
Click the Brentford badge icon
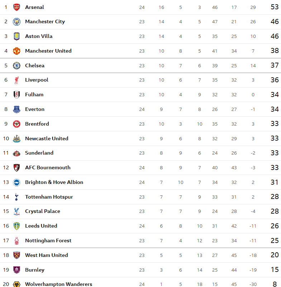pos(16,124)
